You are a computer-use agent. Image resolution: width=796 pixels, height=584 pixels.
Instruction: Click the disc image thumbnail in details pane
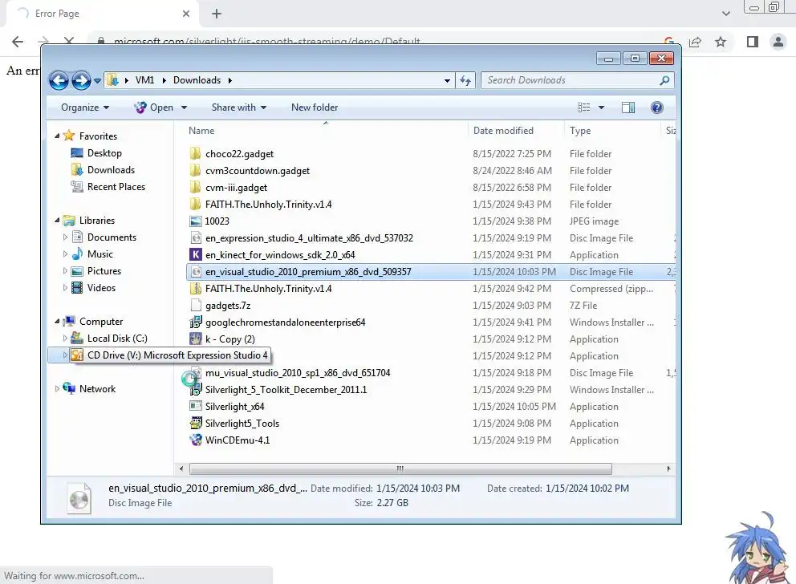click(x=79, y=497)
